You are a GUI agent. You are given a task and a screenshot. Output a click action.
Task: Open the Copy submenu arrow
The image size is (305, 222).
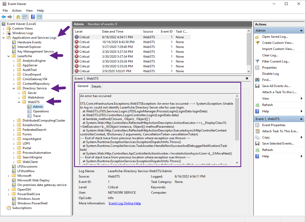[301, 137]
